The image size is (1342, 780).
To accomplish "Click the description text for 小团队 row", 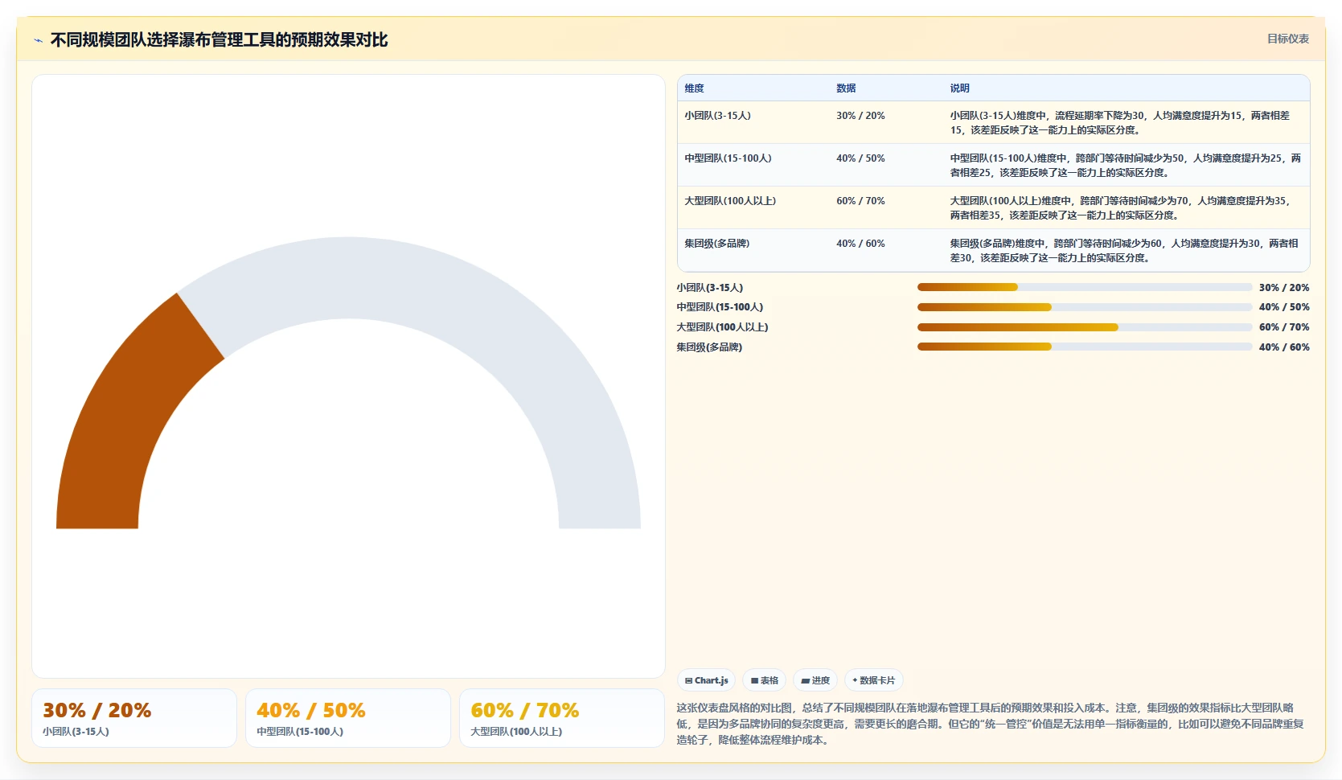I will [1120, 123].
